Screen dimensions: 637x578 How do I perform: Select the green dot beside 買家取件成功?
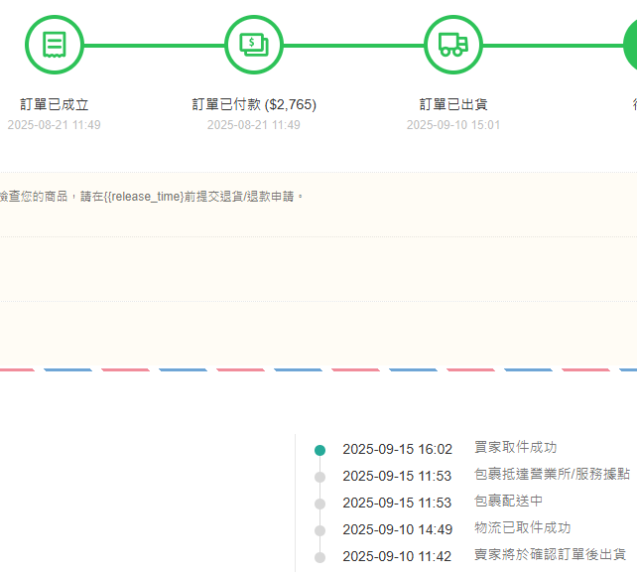(319, 450)
